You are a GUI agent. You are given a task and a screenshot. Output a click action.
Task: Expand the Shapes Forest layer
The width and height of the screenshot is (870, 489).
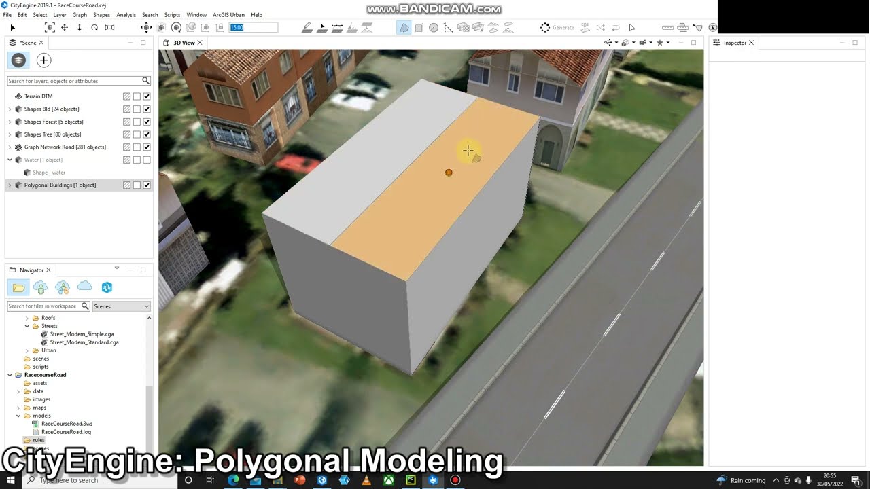point(10,122)
